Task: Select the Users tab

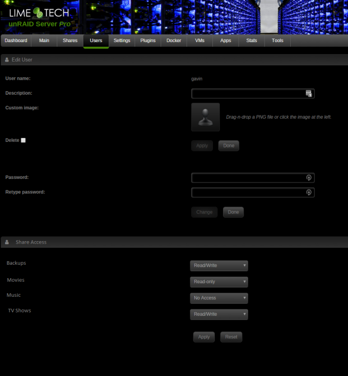Action: click(x=96, y=41)
